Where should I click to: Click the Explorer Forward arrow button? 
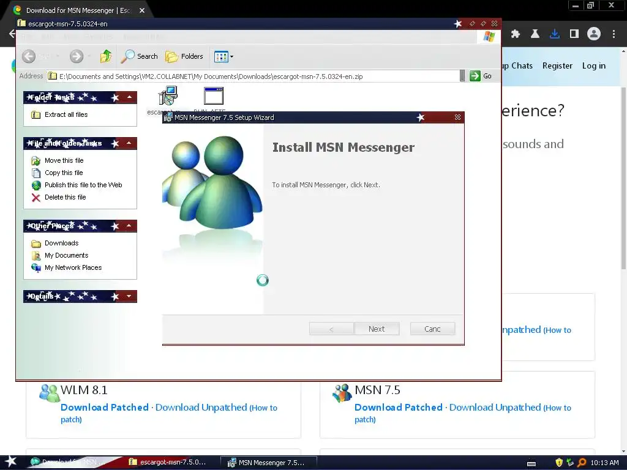[77, 56]
